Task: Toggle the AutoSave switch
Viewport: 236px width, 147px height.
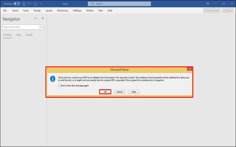Action: pyautogui.click(x=17, y=4)
